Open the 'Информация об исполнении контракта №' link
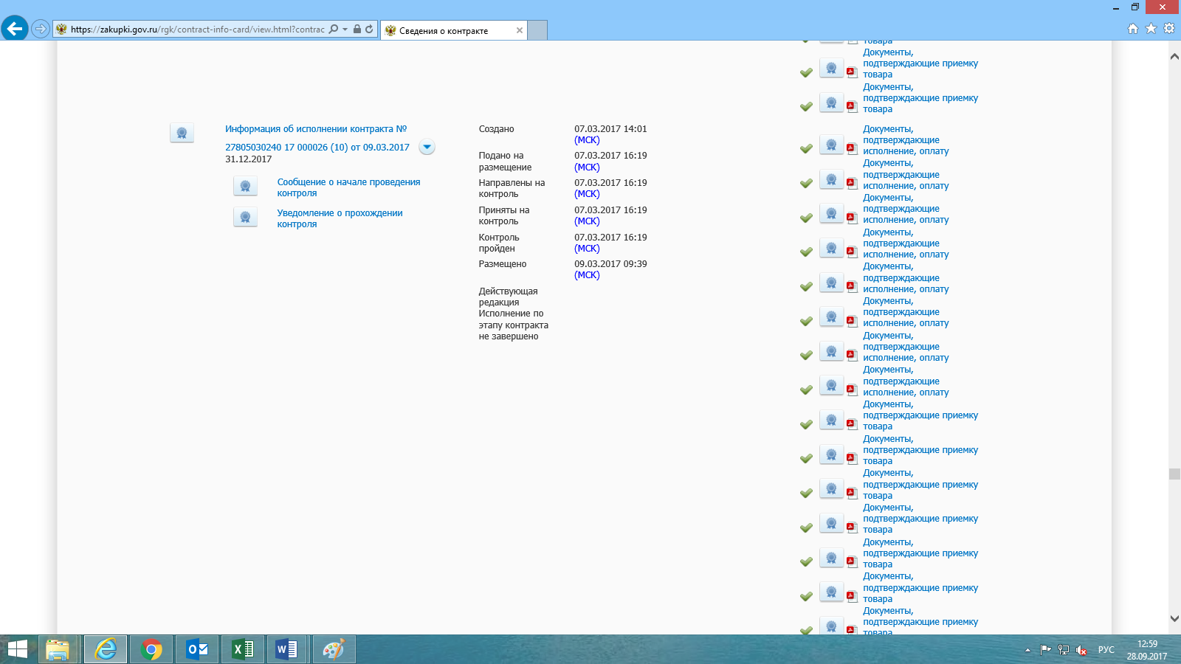Image resolution: width=1181 pixels, height=664 pixels. click(316, 129)
